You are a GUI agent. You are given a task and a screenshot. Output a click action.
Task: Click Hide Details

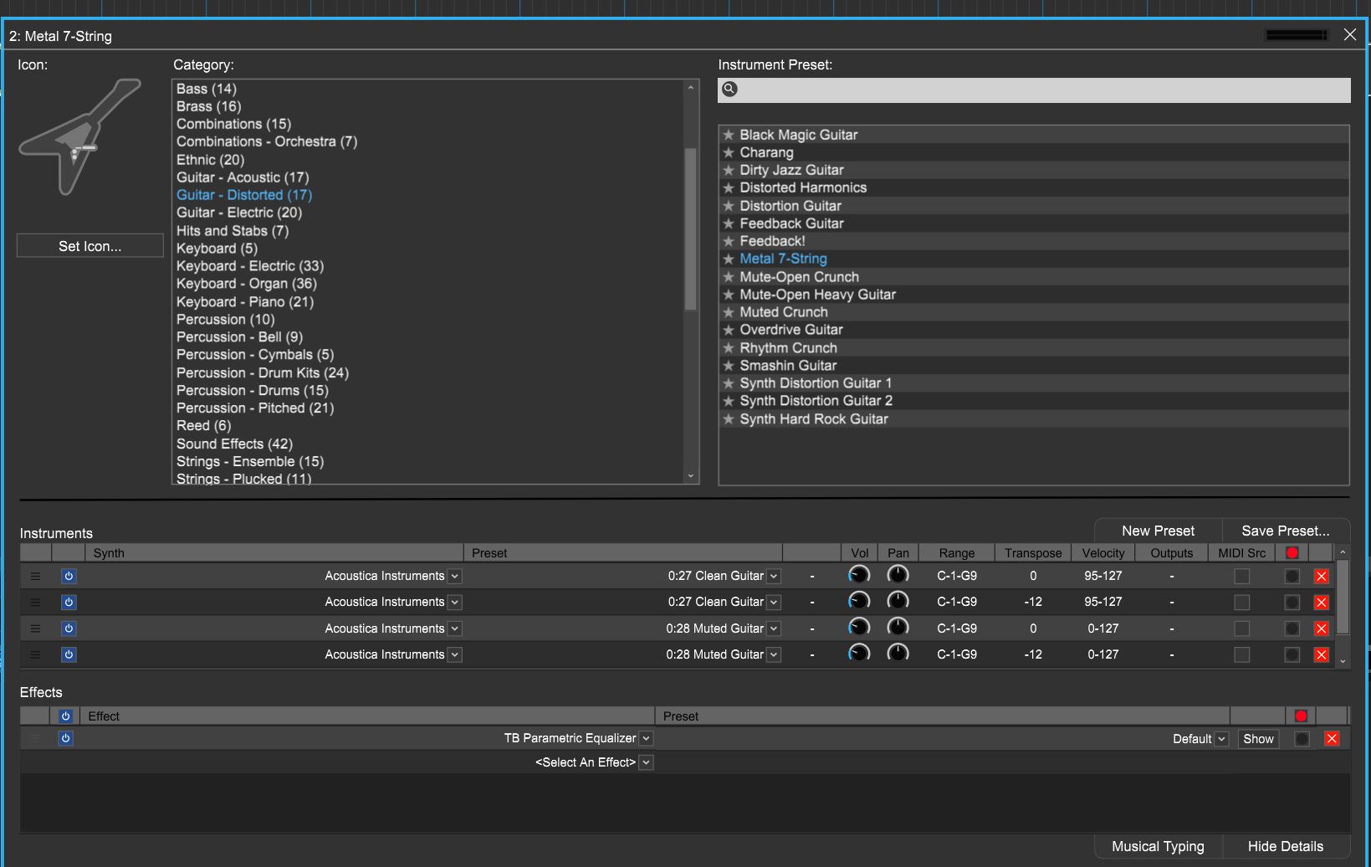(1286, 846)
